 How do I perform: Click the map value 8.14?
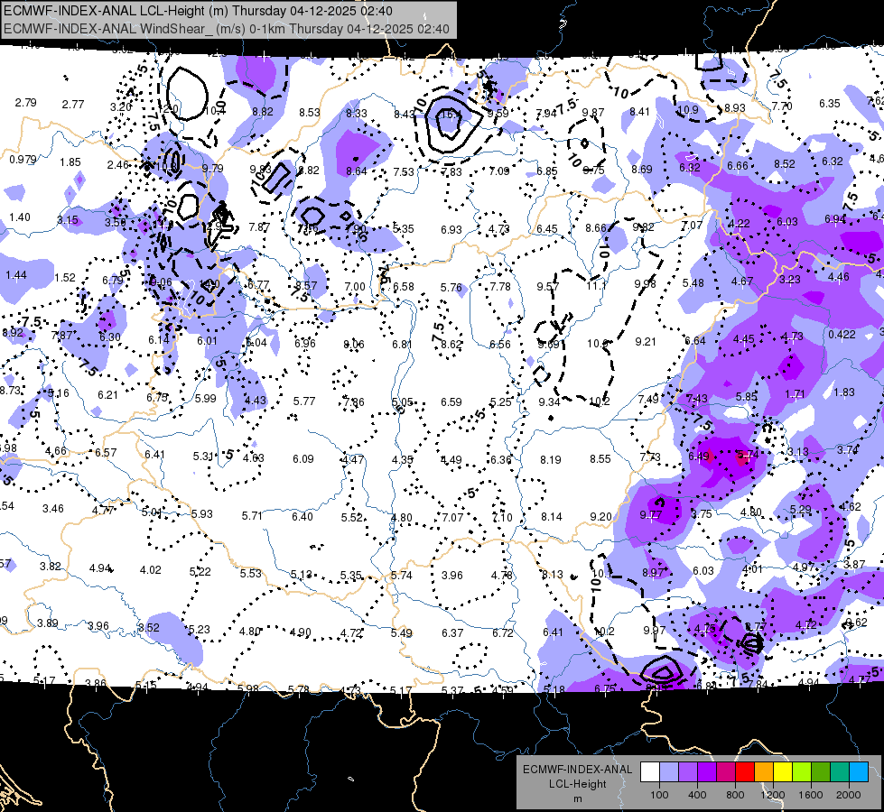(552, 517)
